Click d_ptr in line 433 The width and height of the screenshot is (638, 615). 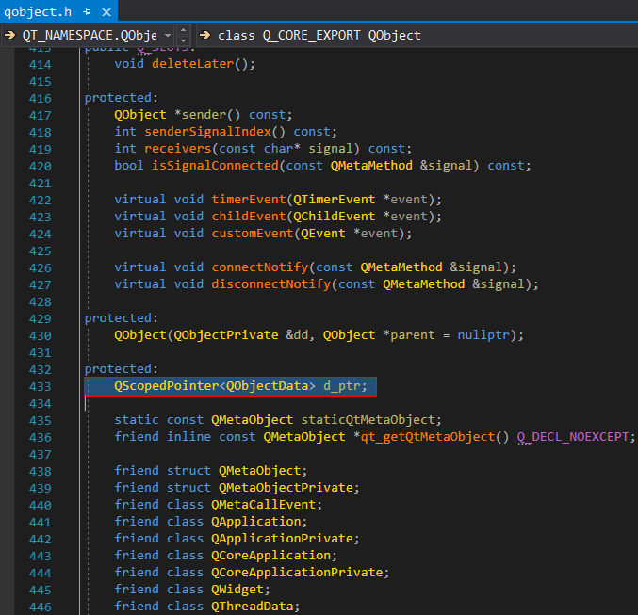pyautogui.click(x=341, y=386)
